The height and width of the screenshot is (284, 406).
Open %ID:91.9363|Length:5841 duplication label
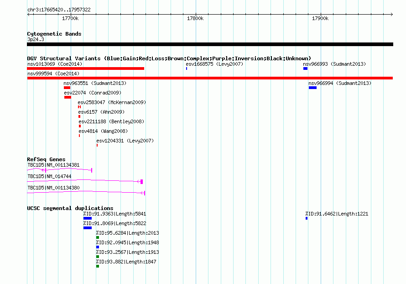pos(115,214)
